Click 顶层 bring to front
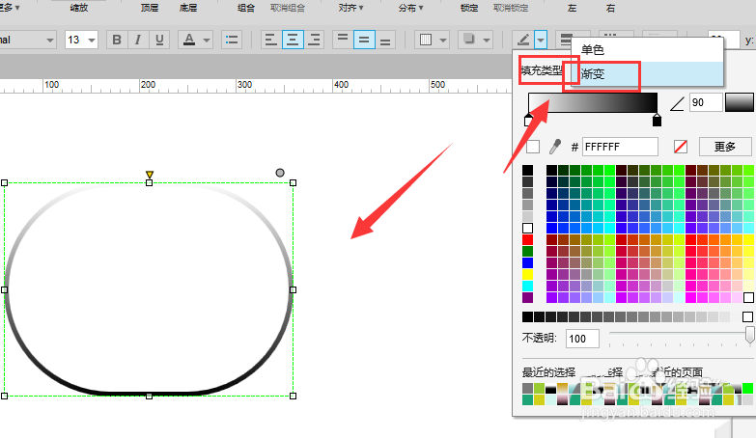756x438 pixels. click(x=150, y=8)
